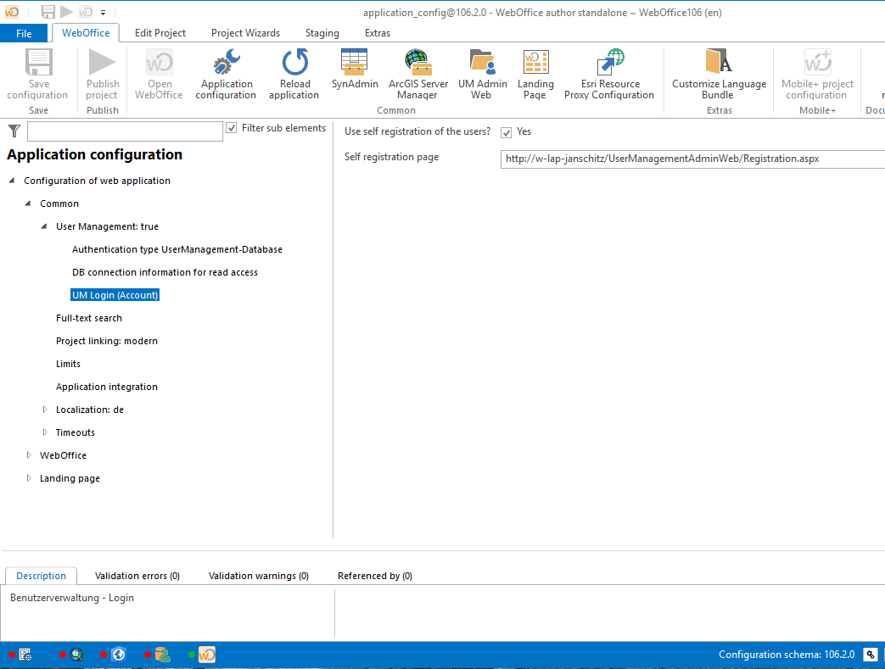Open the File menu
885x669 pixels.
click(25, 33)
